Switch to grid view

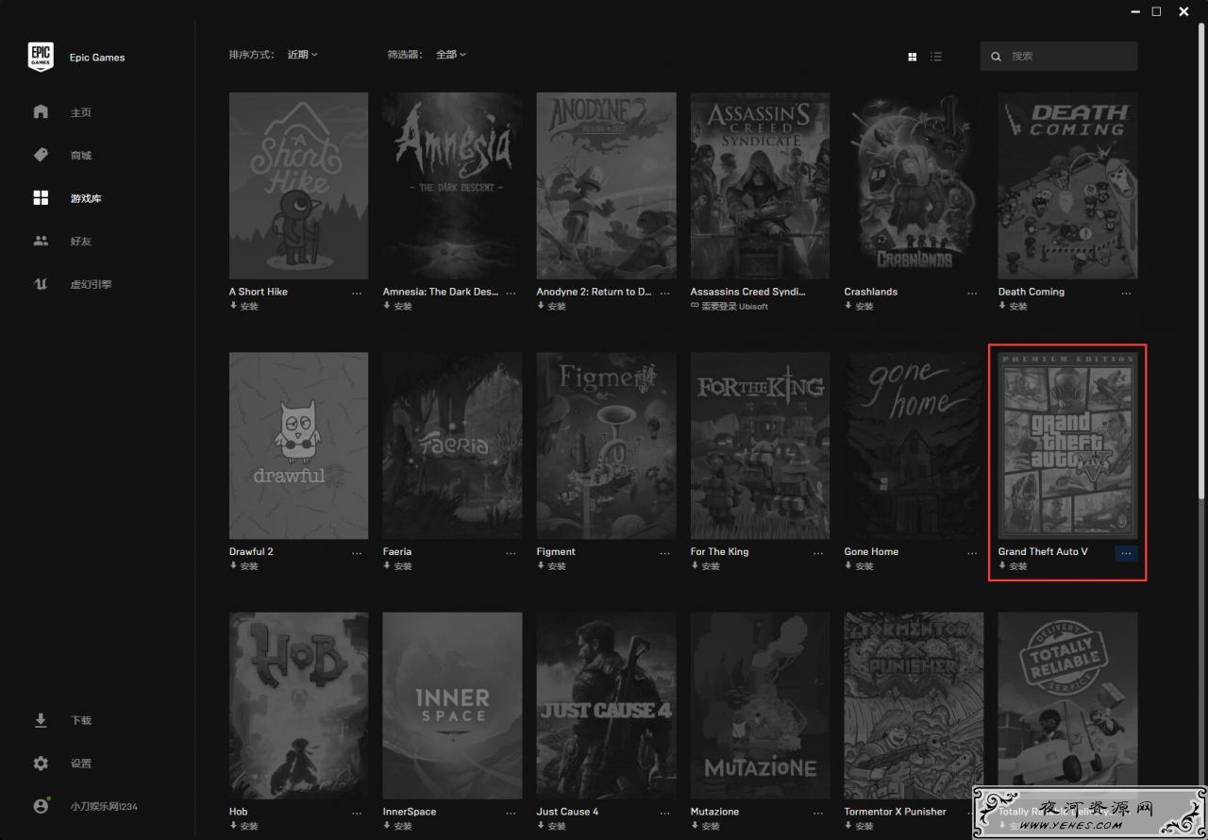[913, 57]
